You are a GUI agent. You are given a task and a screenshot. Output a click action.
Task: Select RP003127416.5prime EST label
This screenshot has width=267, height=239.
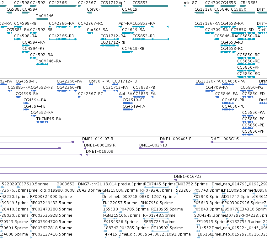(51, 234)
